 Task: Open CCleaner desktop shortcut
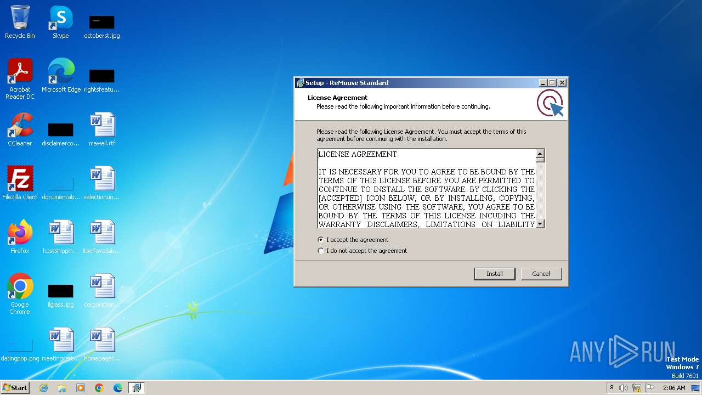click(x=20, y=129)
